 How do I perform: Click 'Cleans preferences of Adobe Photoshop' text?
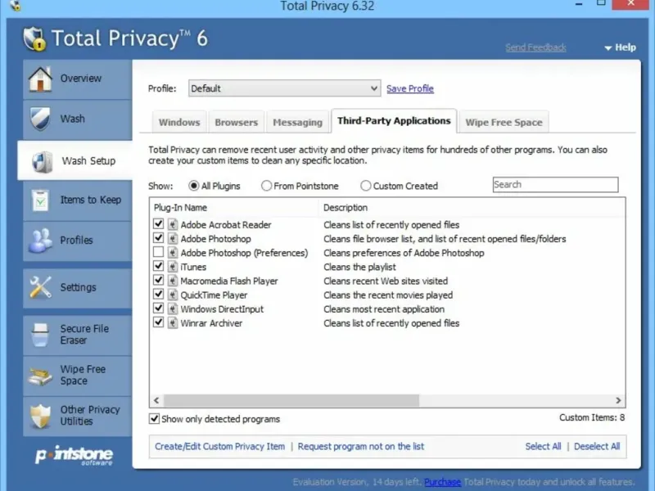[404, 253]
